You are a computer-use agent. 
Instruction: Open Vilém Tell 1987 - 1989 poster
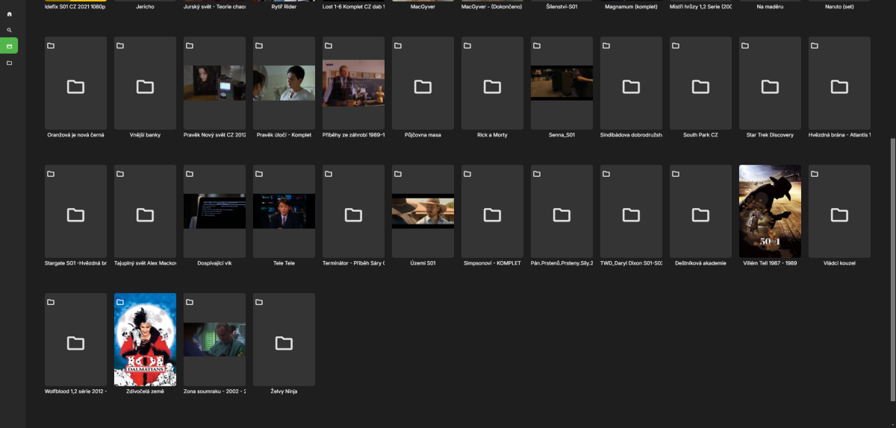(770, 211)
